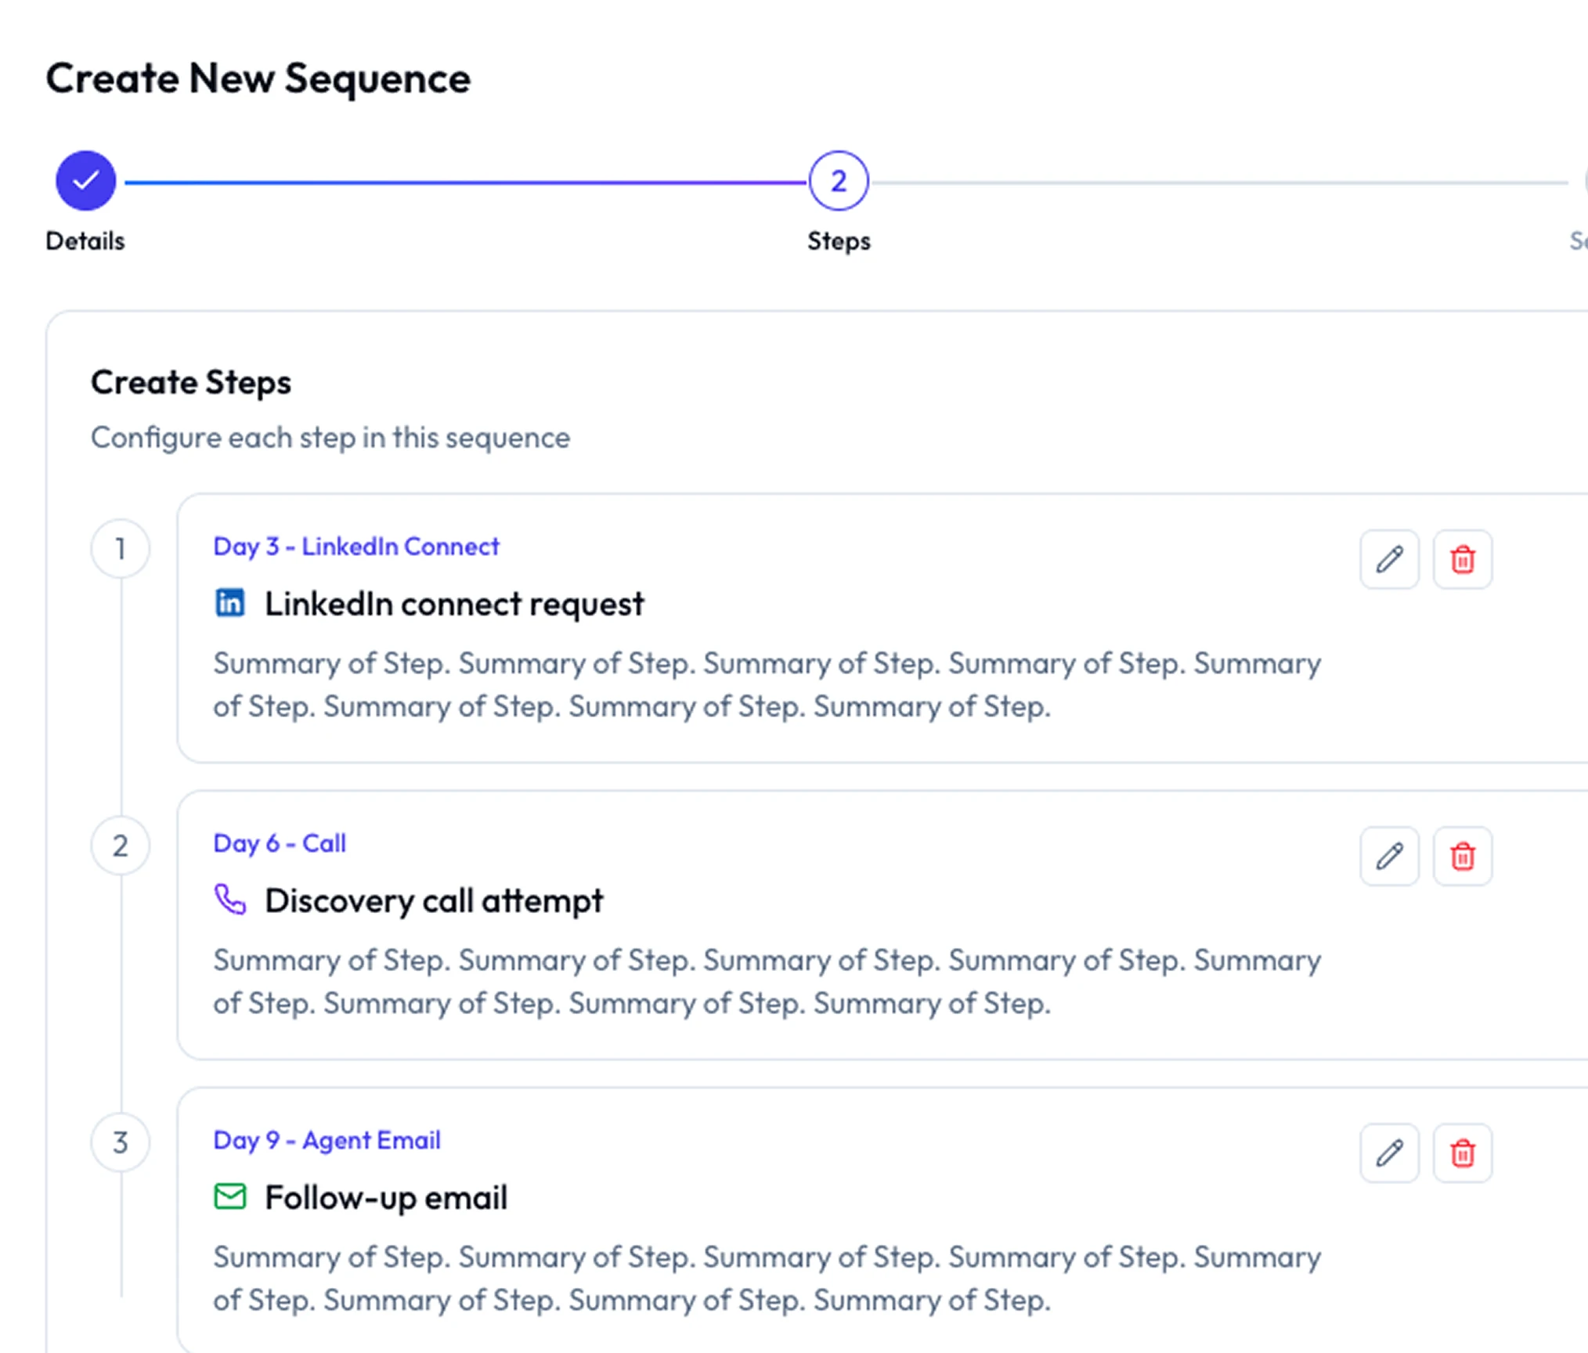The height and width of the screenshot is (1353, 1588).
Task: Select step number 3 marker
Action: (120, 1142)
